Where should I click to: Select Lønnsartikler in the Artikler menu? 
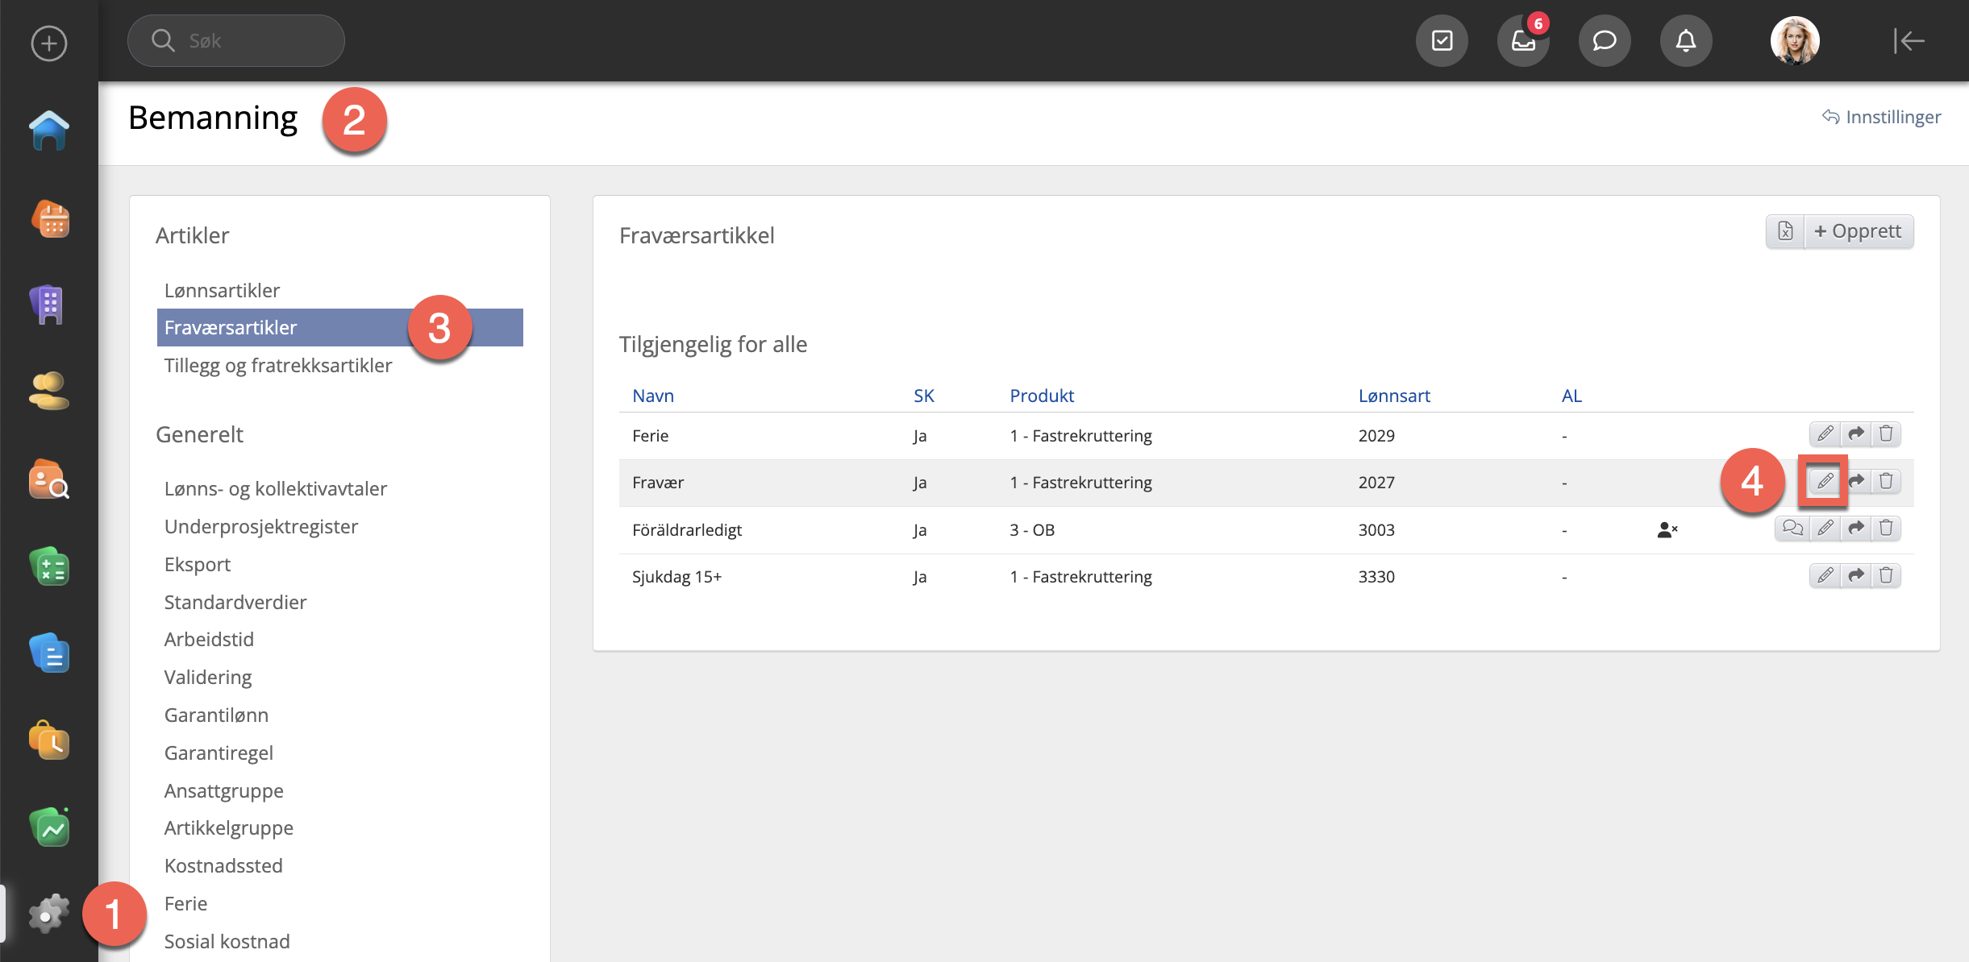click(222, 291)
